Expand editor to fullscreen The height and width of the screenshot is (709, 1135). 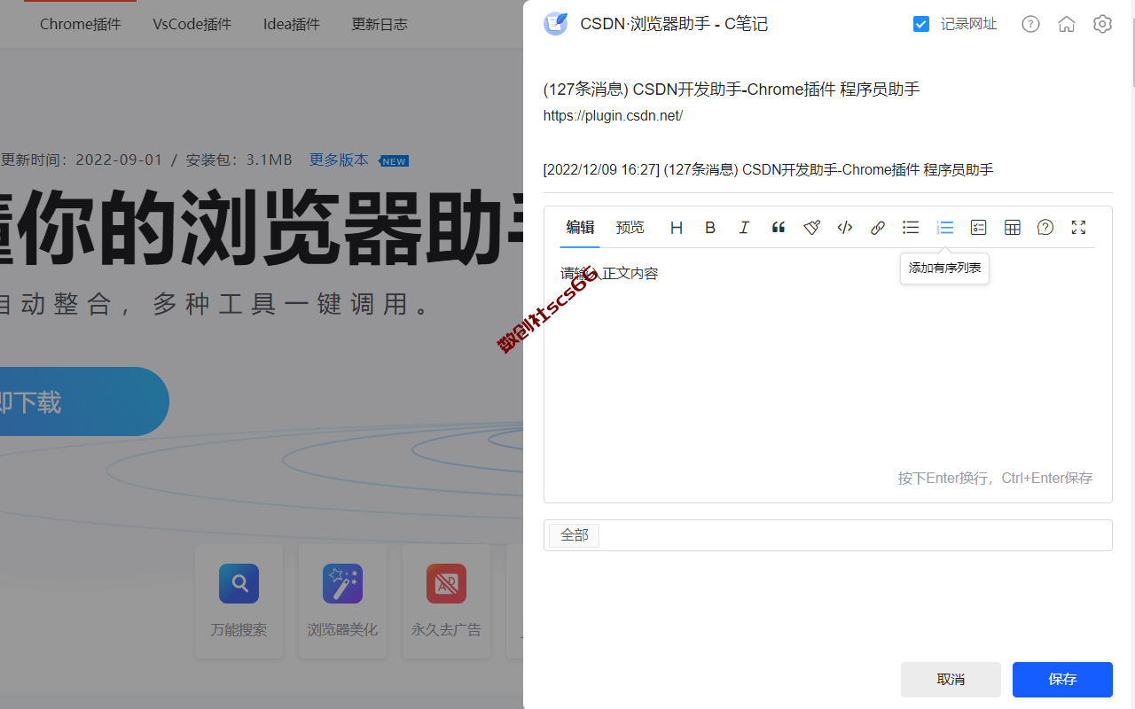(x=1078, y=228)
